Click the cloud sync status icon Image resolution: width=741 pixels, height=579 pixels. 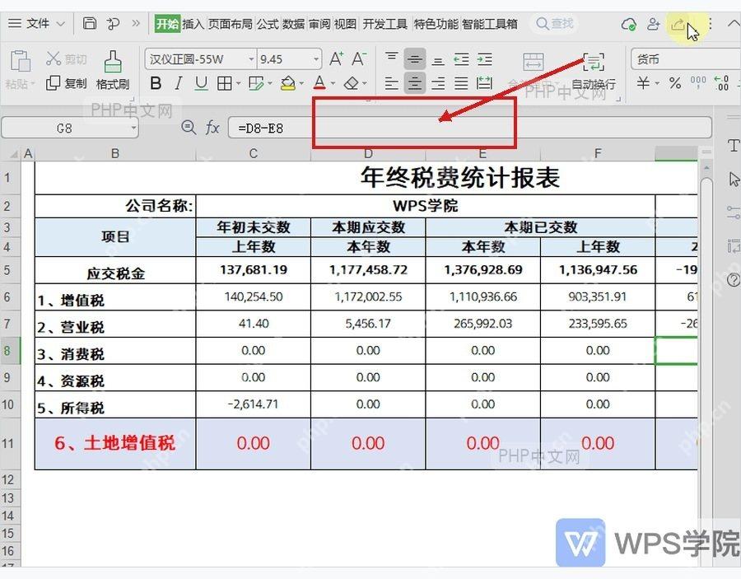point(628,24)
